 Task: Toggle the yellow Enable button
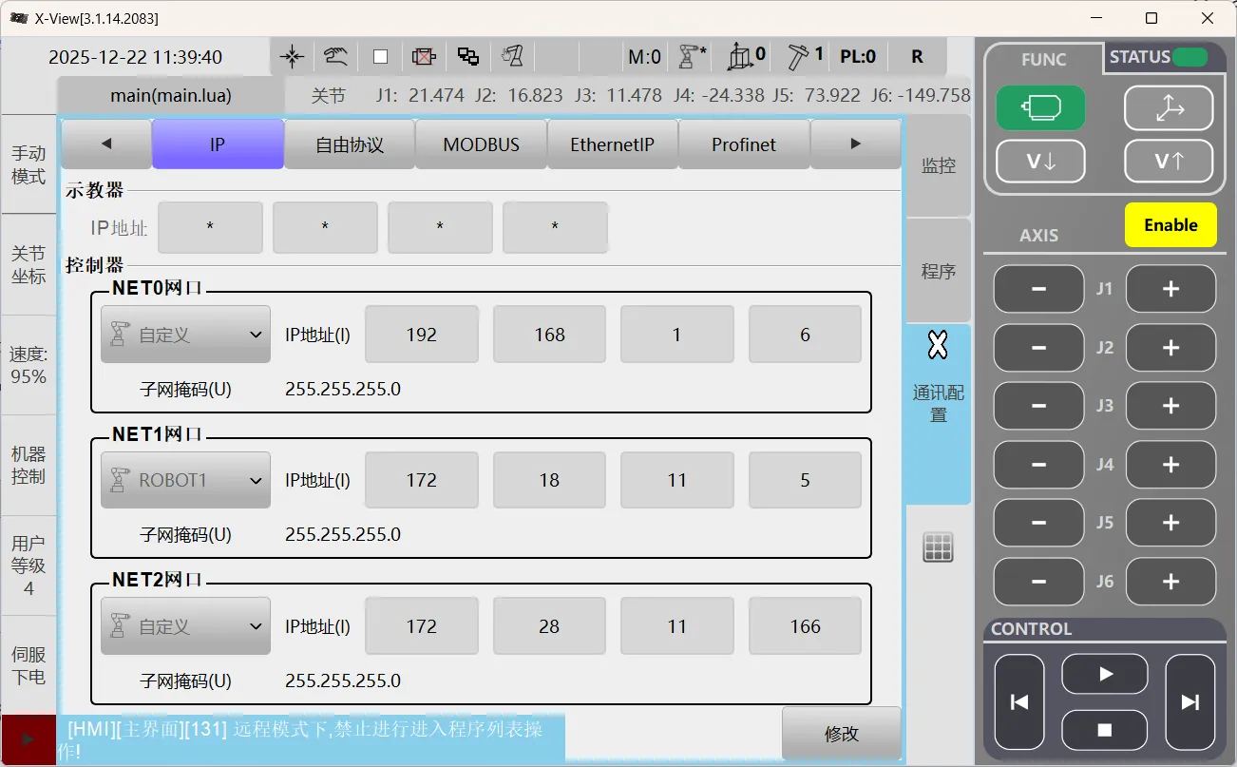point(1170,225)
